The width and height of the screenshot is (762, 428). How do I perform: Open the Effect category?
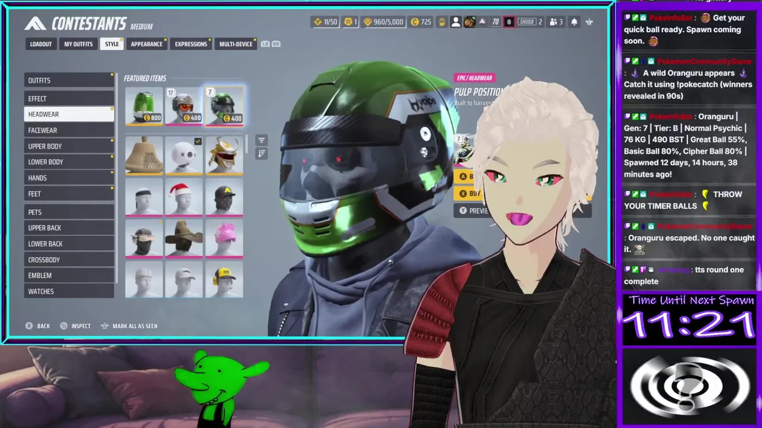point(69,99)
